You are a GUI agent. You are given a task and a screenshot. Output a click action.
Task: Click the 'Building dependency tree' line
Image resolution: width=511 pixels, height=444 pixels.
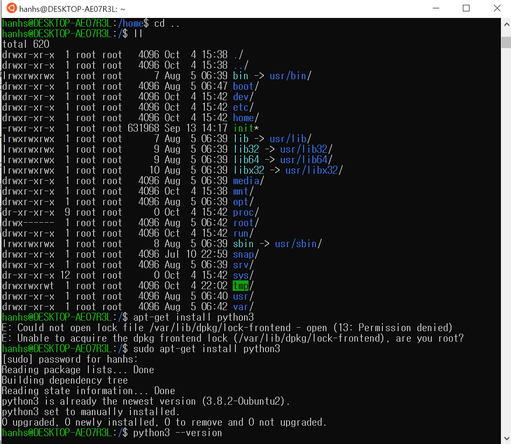pos(65,380)
